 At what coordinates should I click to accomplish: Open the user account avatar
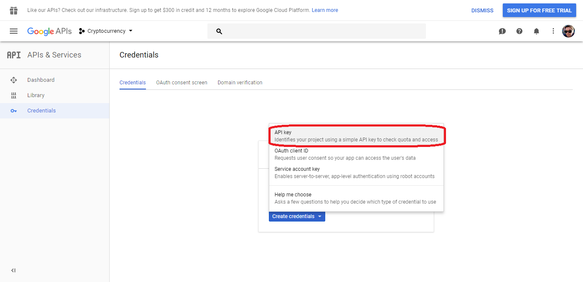click(568, 31)
